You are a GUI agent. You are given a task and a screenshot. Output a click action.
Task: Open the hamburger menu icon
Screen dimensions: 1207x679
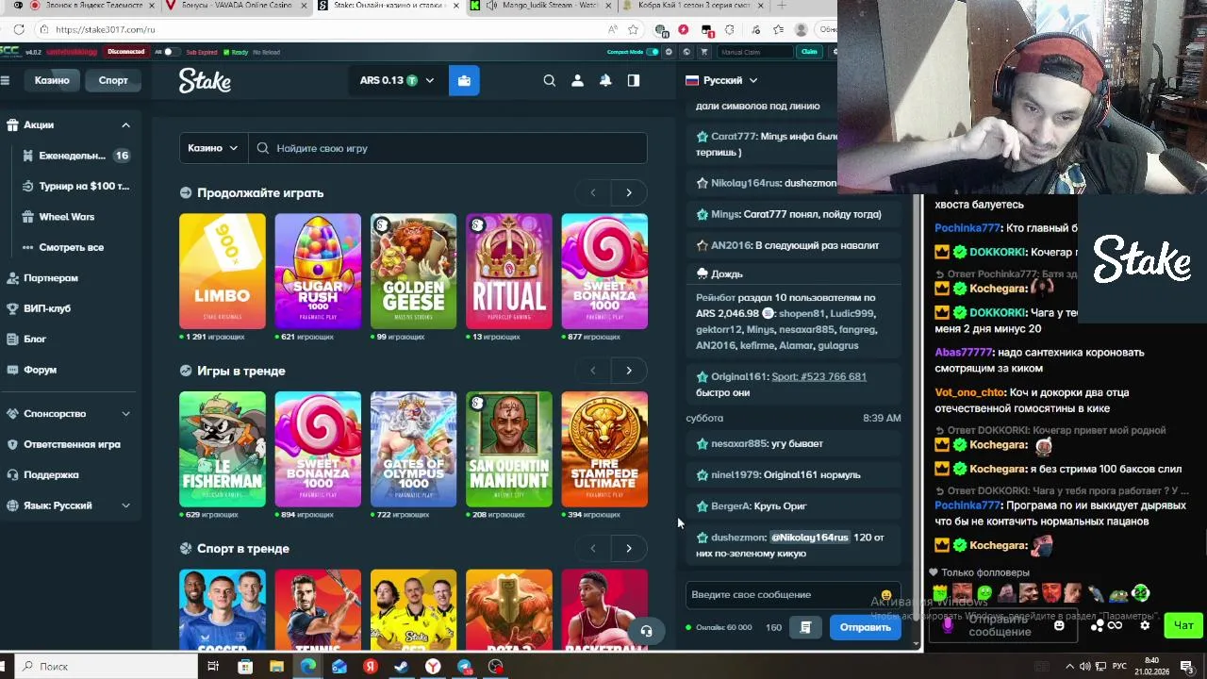coord(5,80)
